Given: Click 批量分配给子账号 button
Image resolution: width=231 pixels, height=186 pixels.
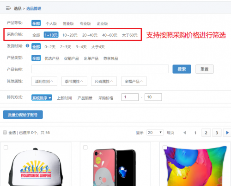Looking at the screenshot, I should pyautogui.click(x=23, y=115).
